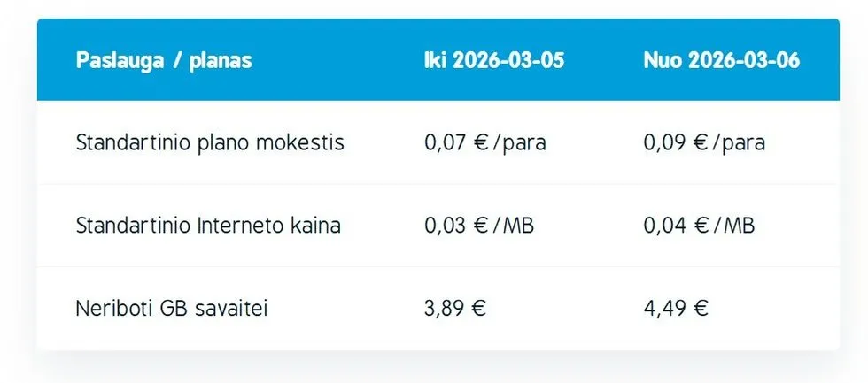Image resolution: width=868 pixels, height=383 pixels.
Task: Click the word 'kaina' in the second row
Action: [x=315, y=226]
